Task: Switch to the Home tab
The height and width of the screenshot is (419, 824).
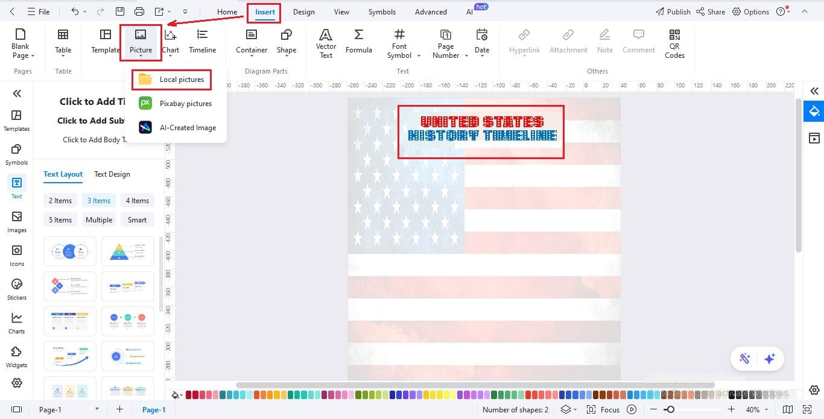Action: point(227,11)
